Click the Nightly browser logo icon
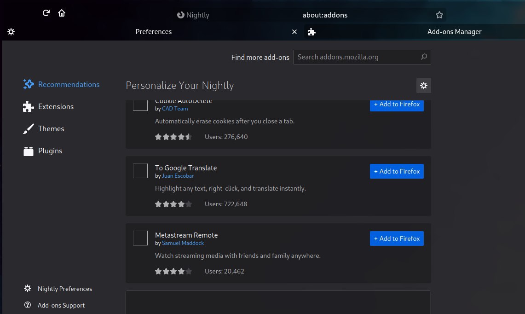This screenshot has width=525, height=314. tap(181, 15)
